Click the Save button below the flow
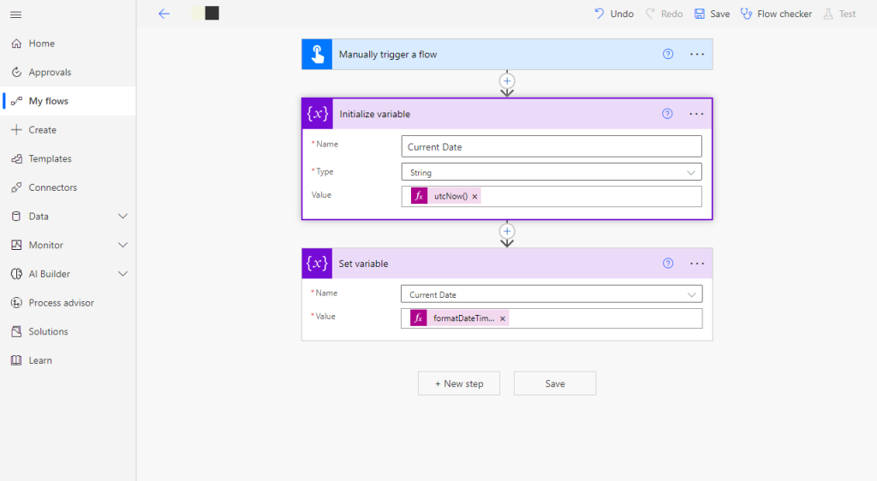 (555, 383)
